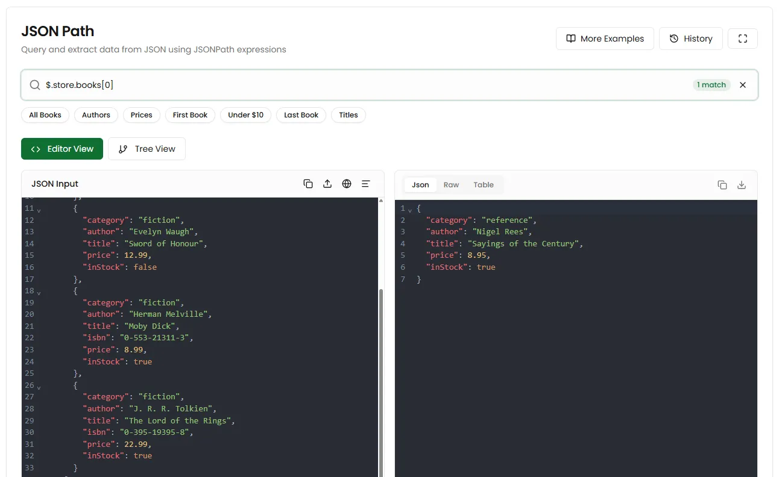Image resolution: width=779 pixels, height=477 pixels.
Task: Switch to the Table output view
Action: coord(484,184)
